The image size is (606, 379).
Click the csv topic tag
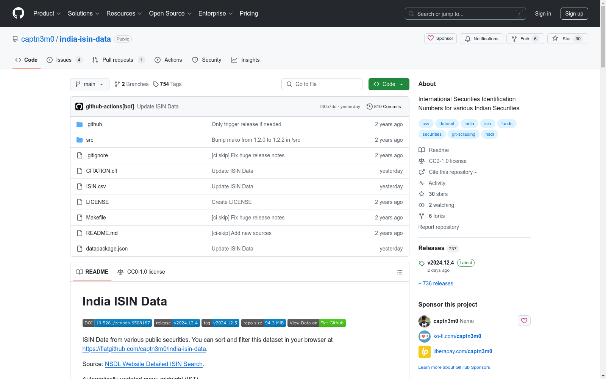(426, 124)
